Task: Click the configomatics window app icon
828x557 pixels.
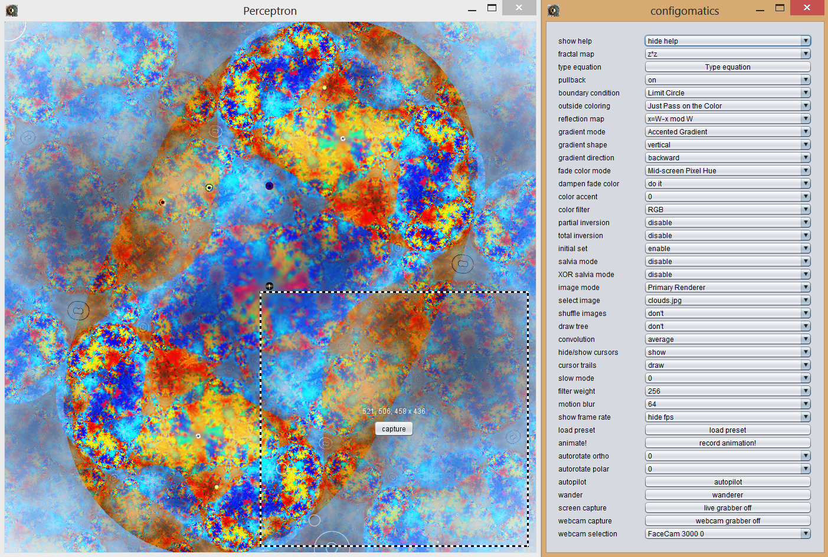Action: pos(554,10)
